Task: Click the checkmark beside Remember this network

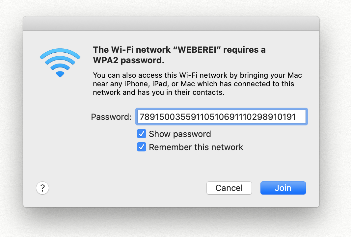Action: 142,147
